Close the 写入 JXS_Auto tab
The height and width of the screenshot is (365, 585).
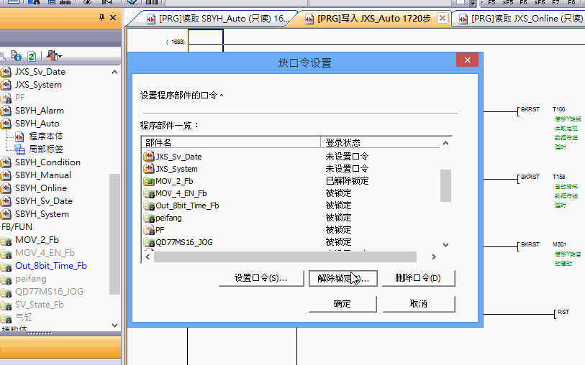442,18
